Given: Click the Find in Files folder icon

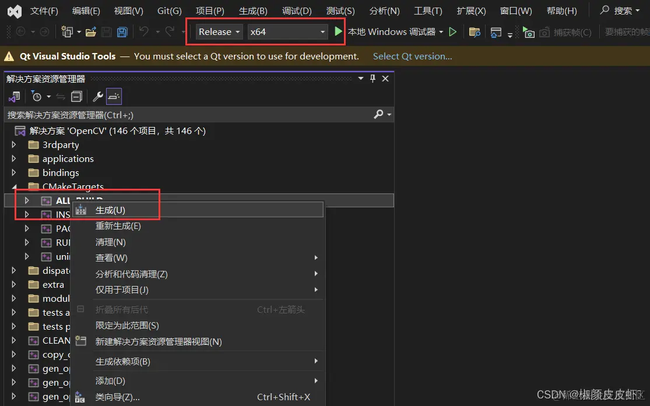Looking at the screenshot, I should (x=474, y=32).
